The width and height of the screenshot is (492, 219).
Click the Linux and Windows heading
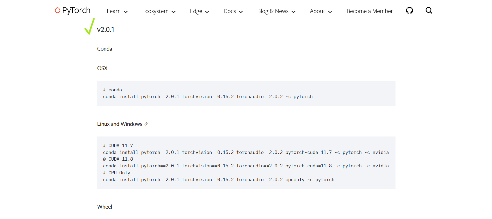(120, 124)
